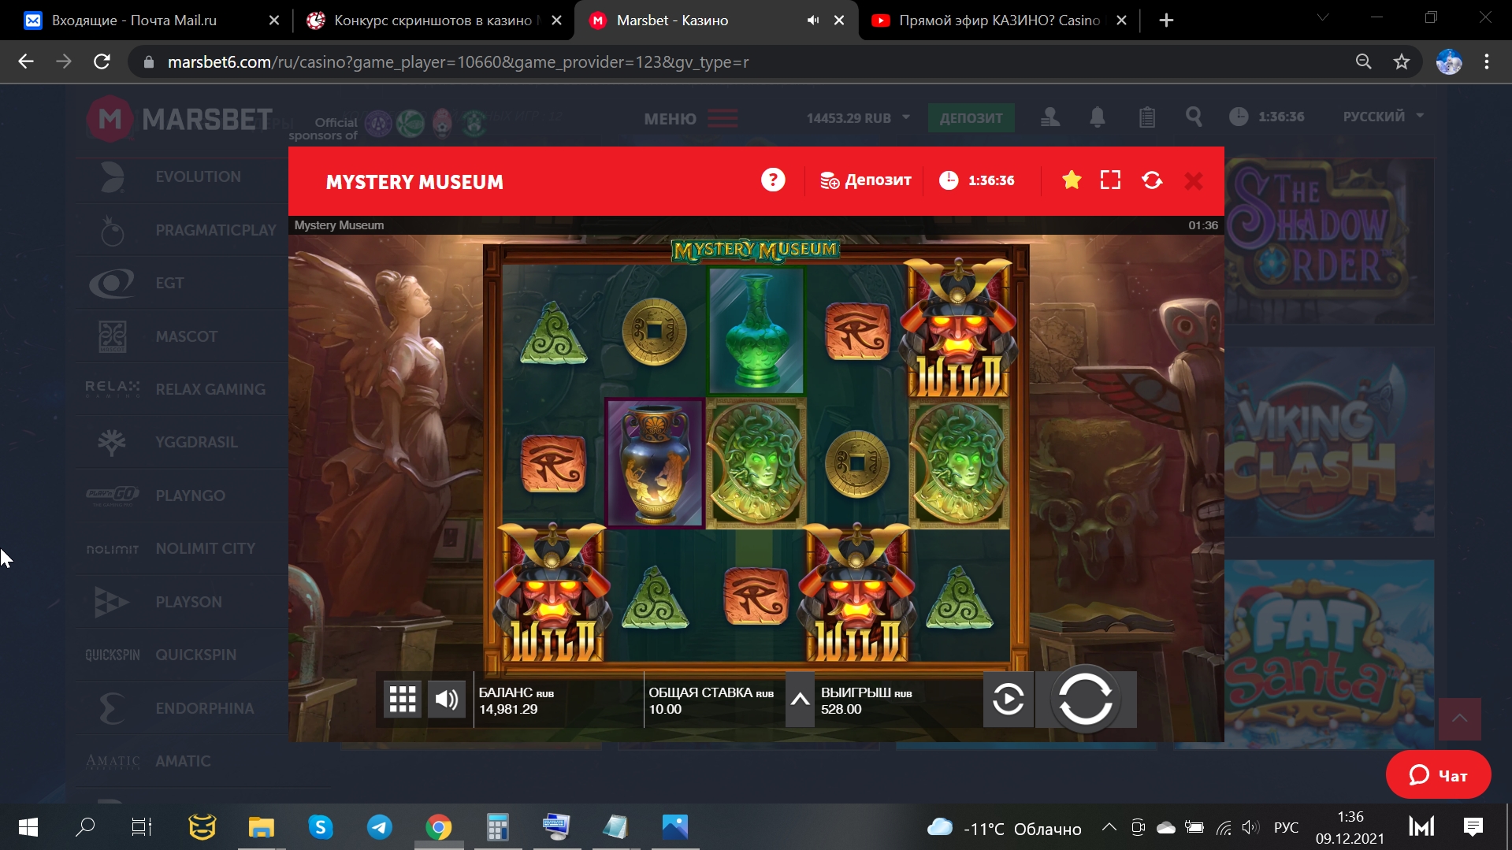Switch to the YouTube Прямой эфир tab
This screenshot has height=850, width=1512.
click(x=999, y=20)
